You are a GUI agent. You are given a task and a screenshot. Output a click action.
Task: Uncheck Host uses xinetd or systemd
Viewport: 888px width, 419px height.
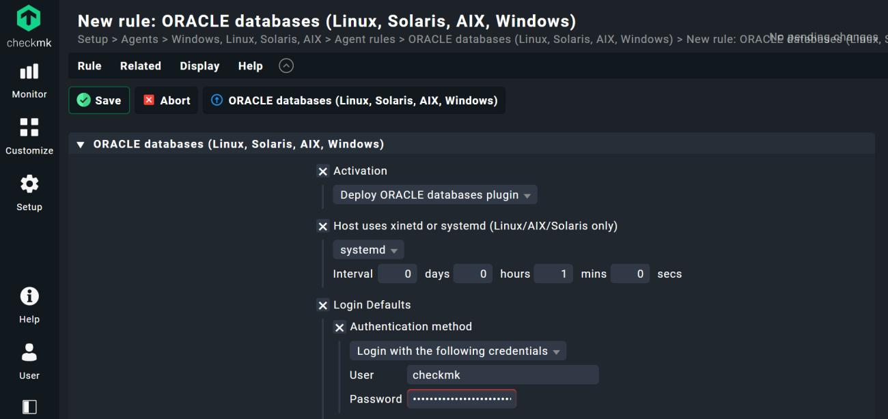[x=323, y=227]
